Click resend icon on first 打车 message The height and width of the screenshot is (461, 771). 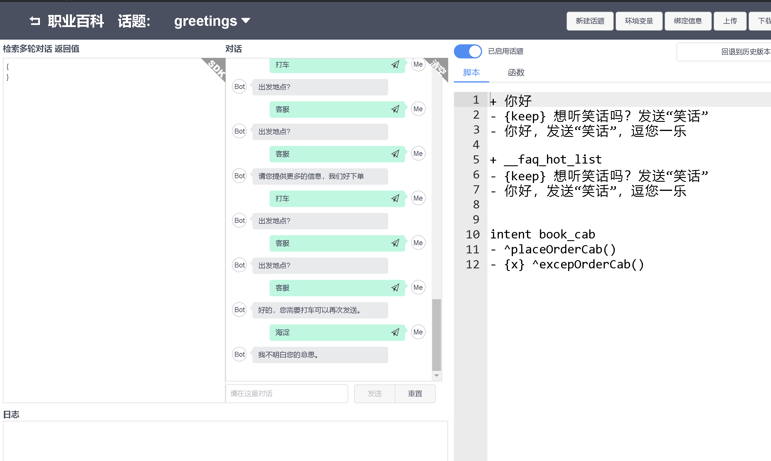point(395,65)
